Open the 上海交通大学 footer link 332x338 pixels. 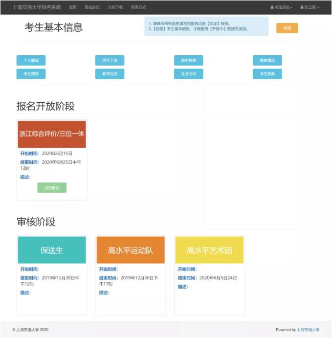tap(308, 330)
